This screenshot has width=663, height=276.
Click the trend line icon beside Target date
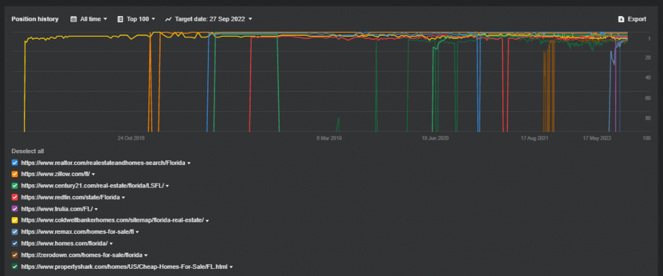click(x=168, y=19)
